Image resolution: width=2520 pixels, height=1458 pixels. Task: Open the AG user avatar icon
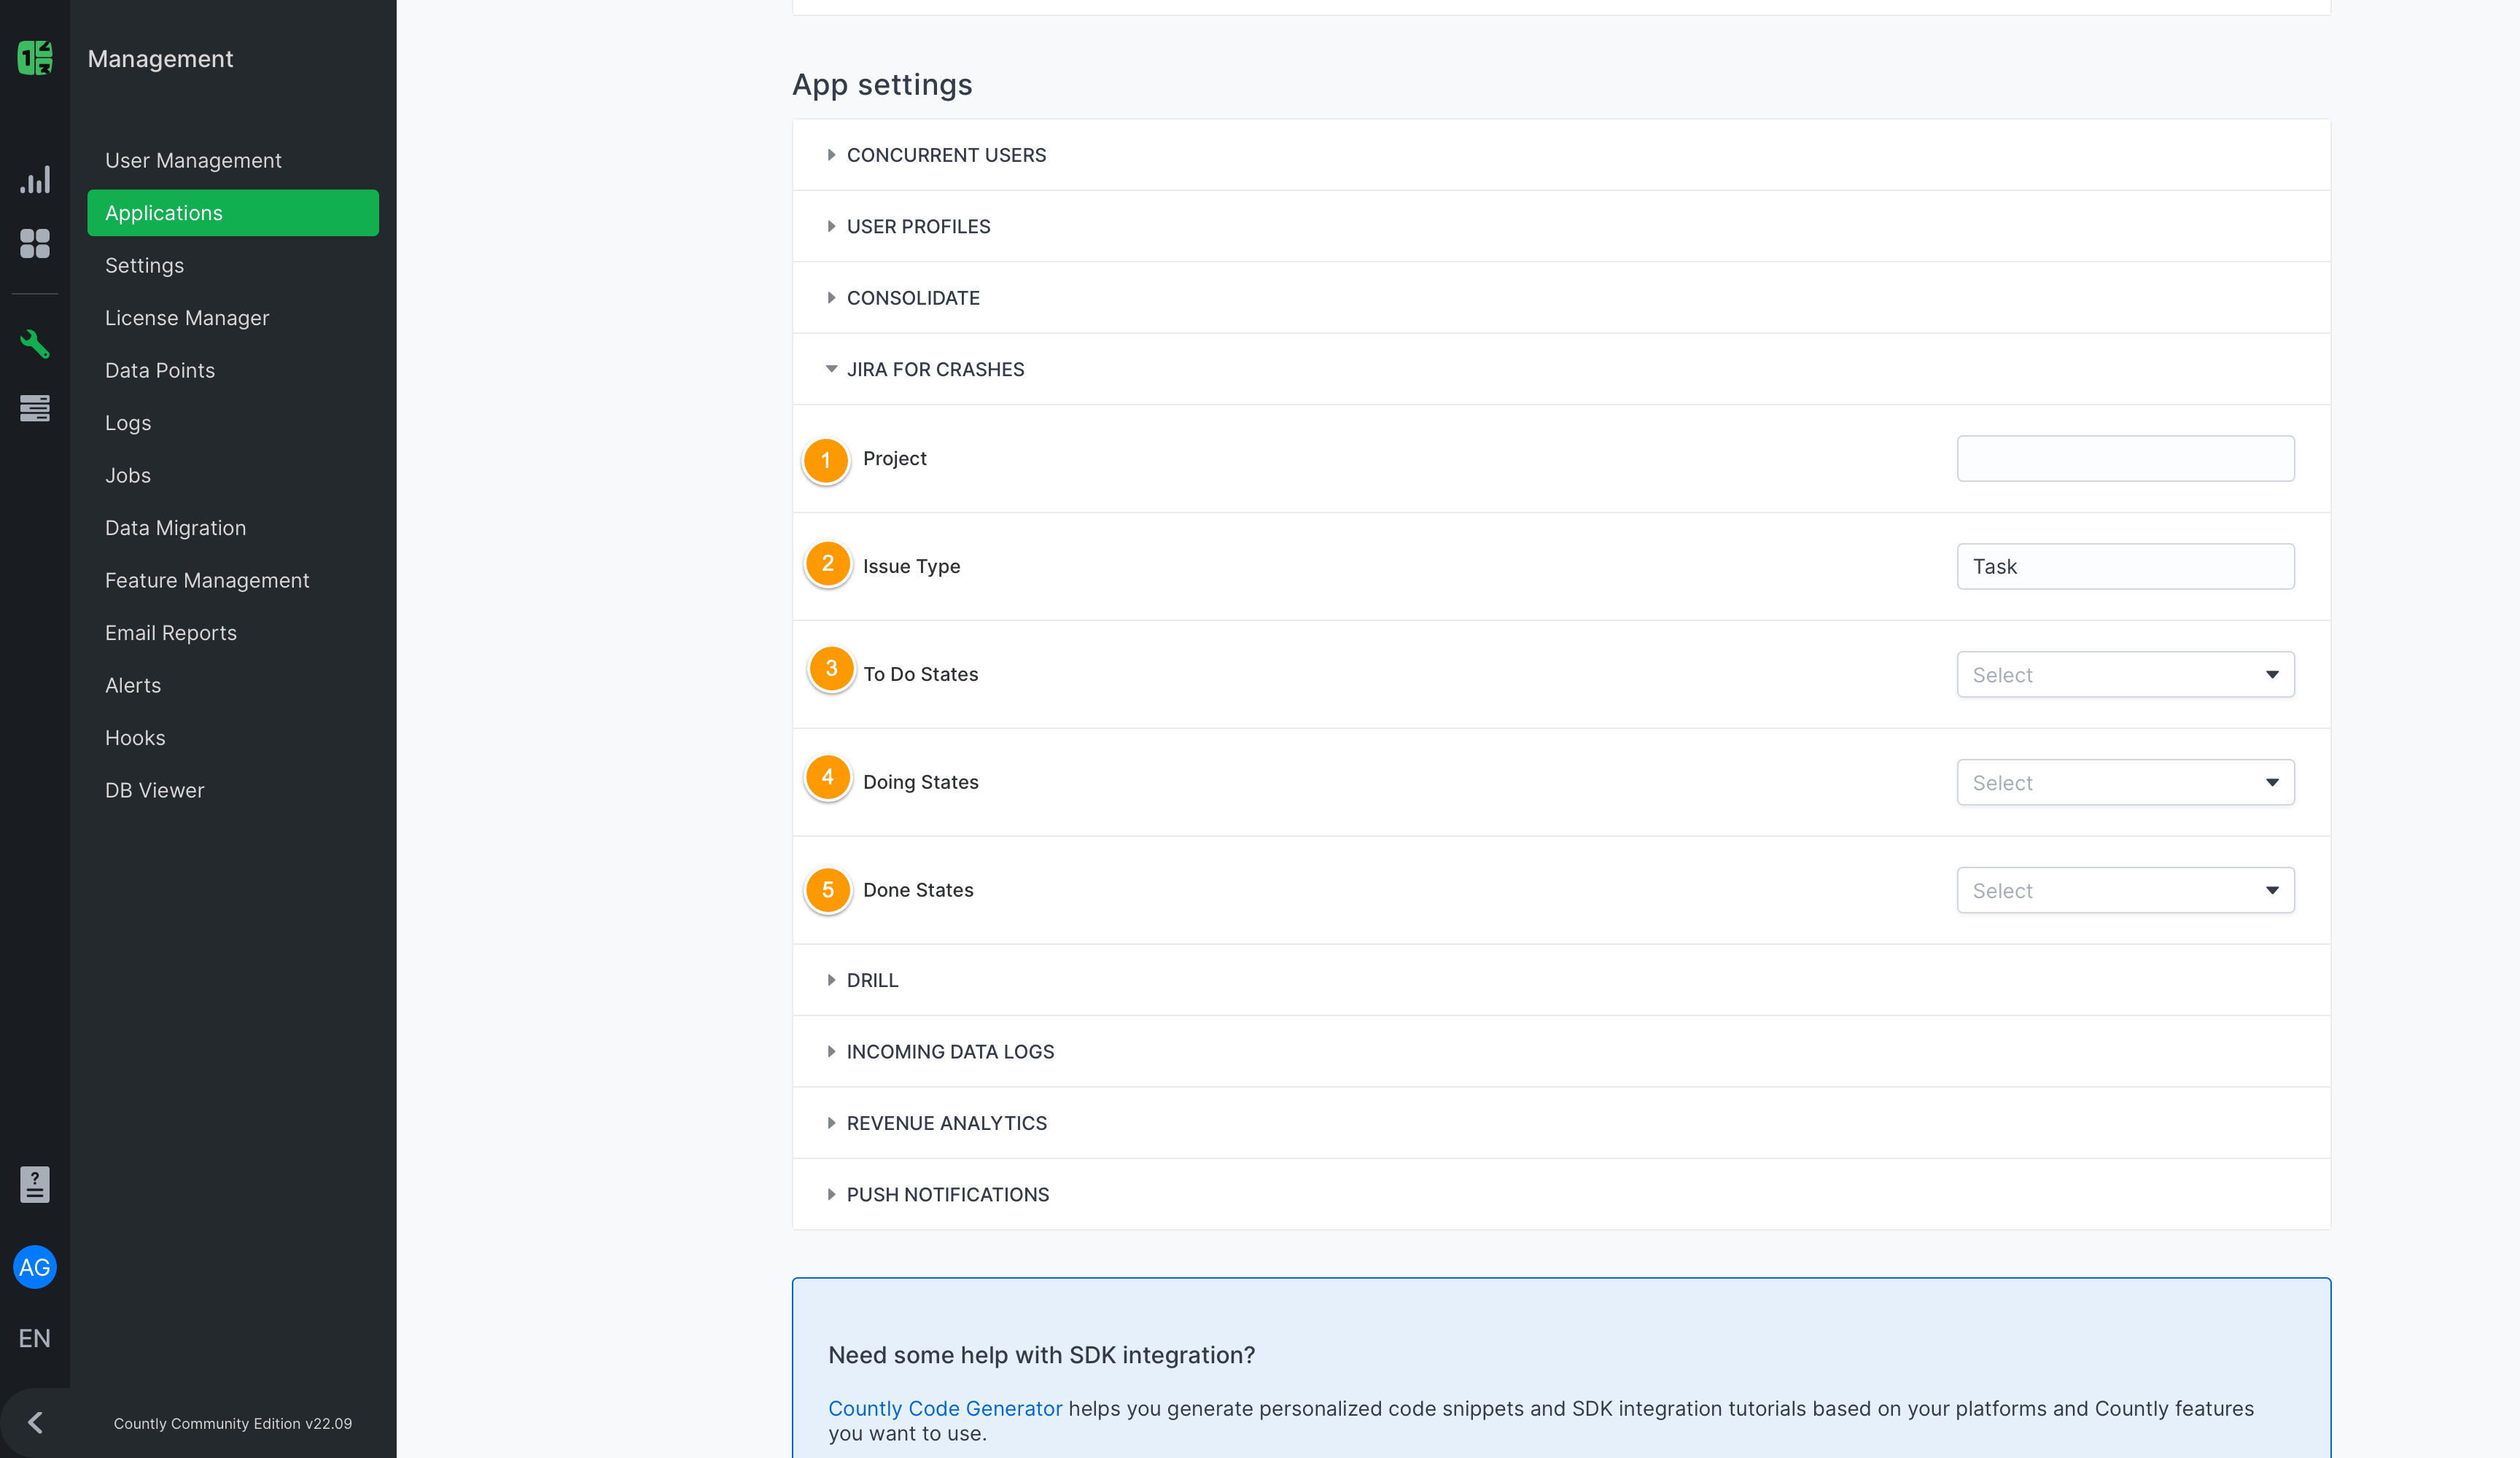(35, 1267)
